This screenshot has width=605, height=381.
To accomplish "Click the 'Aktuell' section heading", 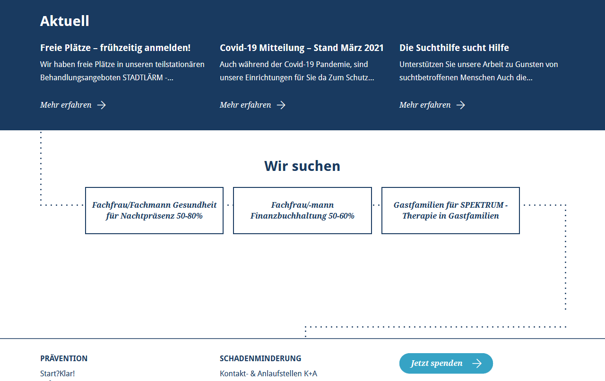I will [x=65, y=21].
